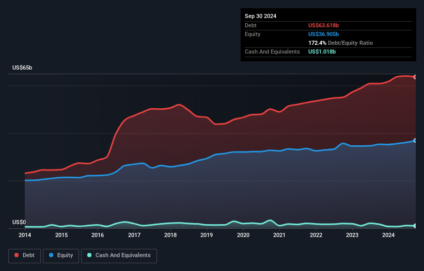Click Cash And Equivalents tooltip label
The image size is (424, 271).
[272, 52]
